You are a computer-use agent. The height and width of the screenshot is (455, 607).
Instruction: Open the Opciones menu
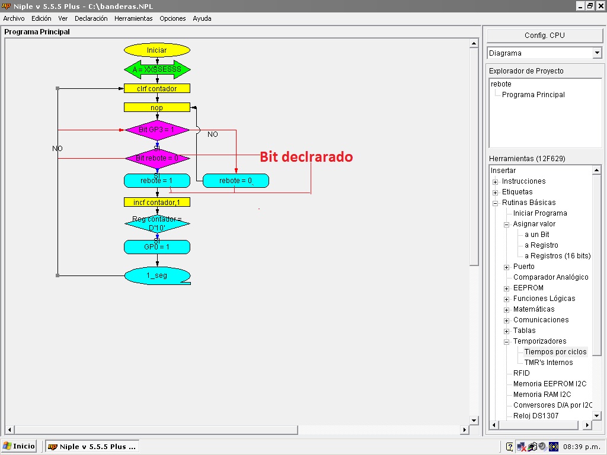point(172,18)
